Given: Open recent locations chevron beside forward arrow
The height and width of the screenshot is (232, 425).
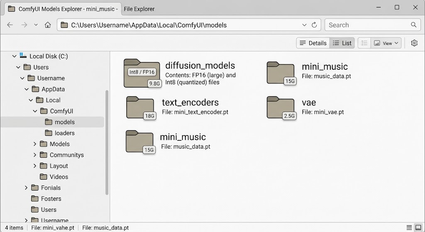Looking at the screenshot, I should 36,25.
